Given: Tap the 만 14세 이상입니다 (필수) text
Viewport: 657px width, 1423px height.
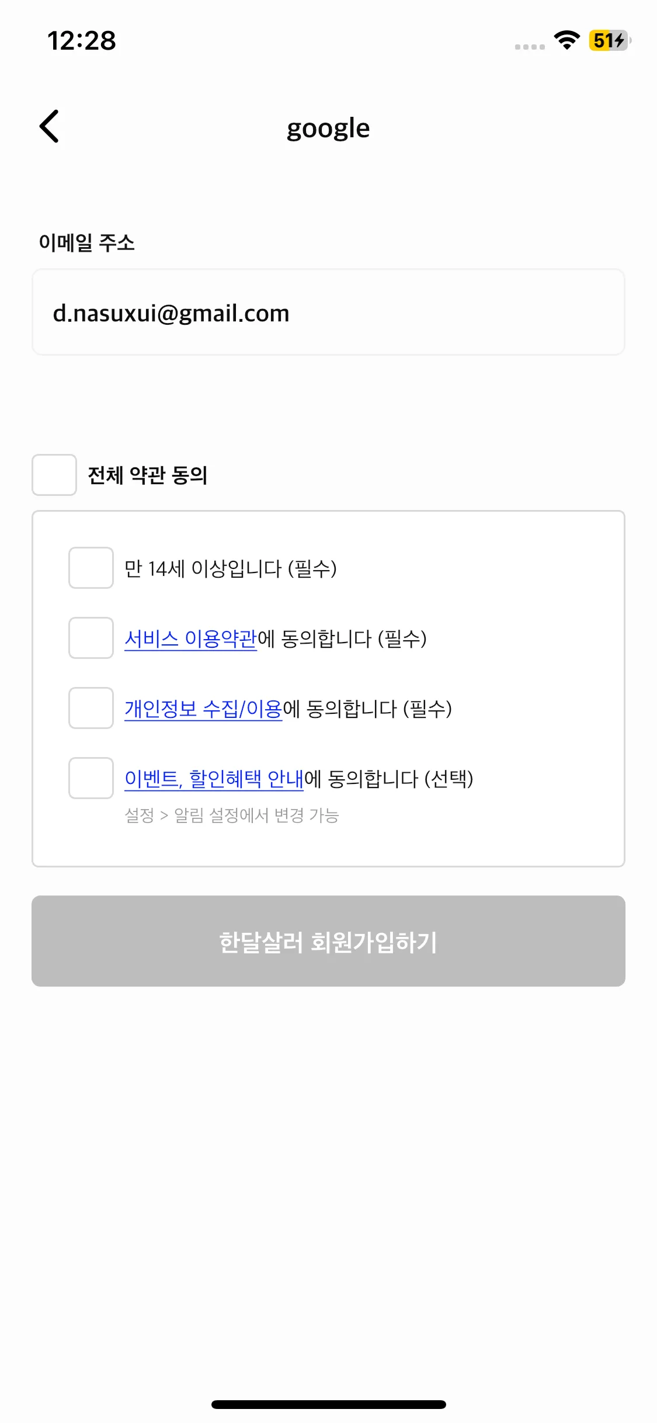Looking at the screenshot, I should [231, 568].
